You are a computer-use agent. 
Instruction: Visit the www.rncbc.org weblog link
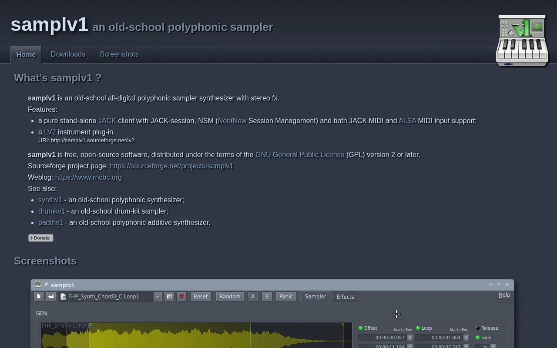click(88, 177)
